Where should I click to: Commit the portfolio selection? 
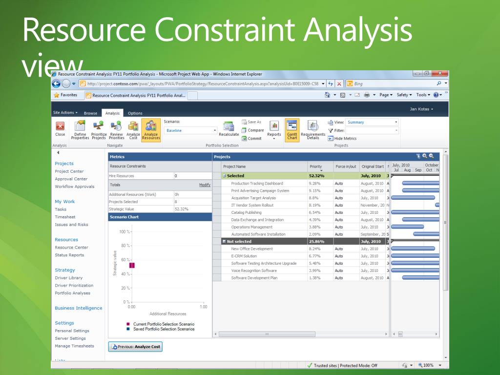pos(251,138)
